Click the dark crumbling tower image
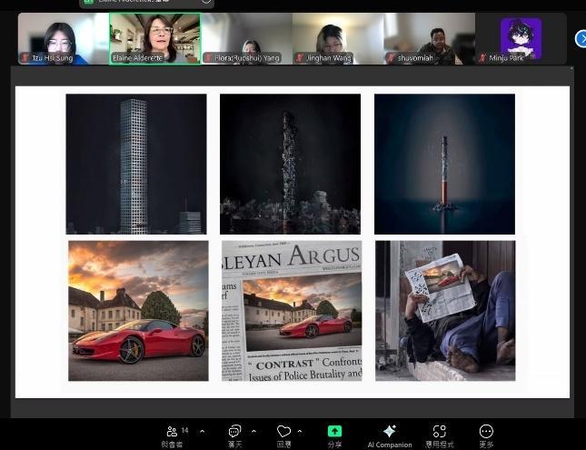Viewport: 586px width, 450px height. pyautogui.click(x=291, y=165)
